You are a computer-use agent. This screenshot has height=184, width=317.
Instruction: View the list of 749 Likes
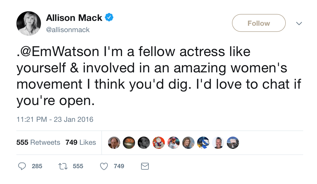click(x=81, y=142)
